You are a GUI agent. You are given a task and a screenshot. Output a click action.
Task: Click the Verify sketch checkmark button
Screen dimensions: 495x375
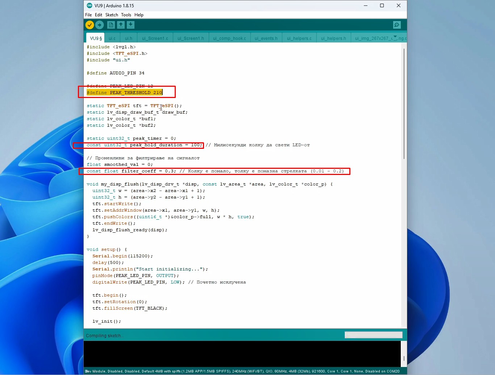click(90, 25)
